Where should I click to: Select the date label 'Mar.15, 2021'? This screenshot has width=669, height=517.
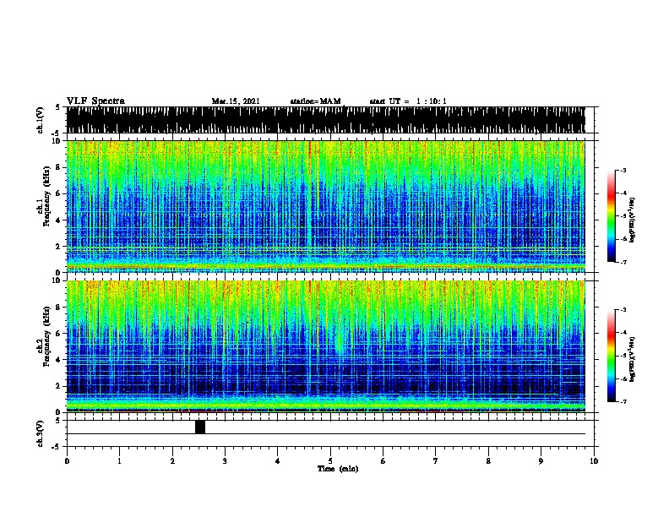point(236,101)
